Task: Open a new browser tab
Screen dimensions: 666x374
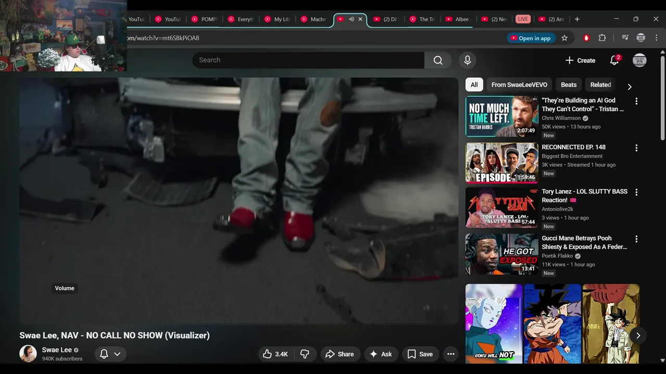Action: [577, 19]
